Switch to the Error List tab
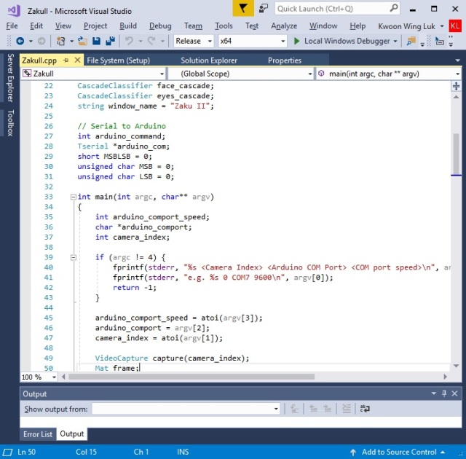This screenshot has width=466, height=459. click(x=38, y=434)
